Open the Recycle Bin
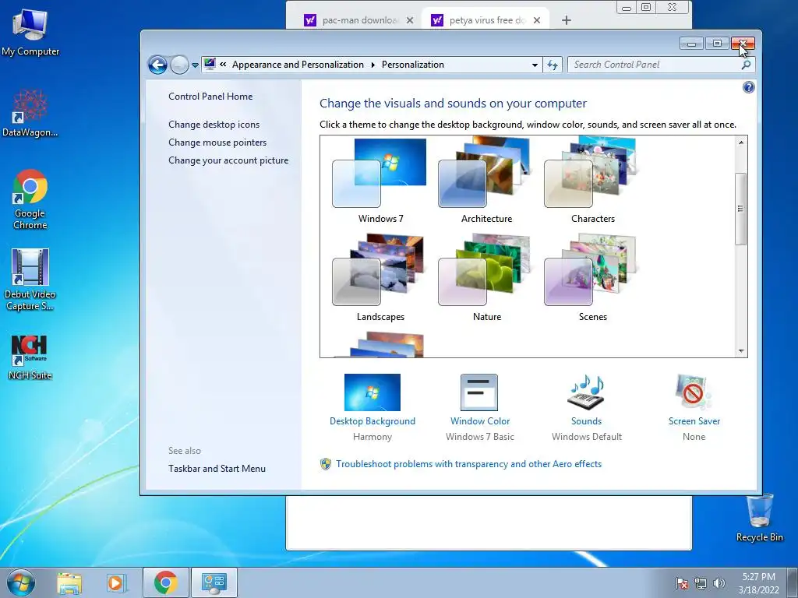Viewport: 798px width, 598px height. pyautogui.click(x=759, y=518)
